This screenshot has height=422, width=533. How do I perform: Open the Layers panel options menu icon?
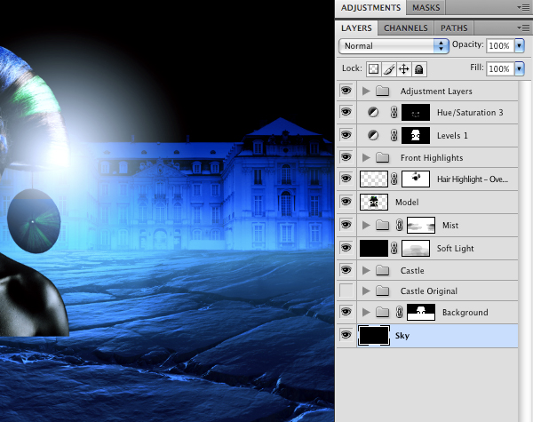(x=523, y=28)
